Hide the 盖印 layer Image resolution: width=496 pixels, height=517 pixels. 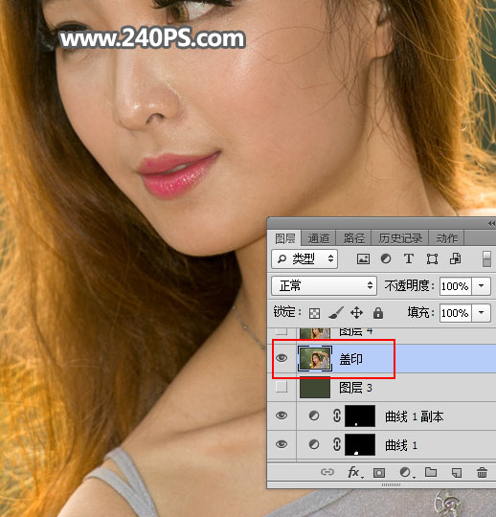(x=282, y=358)
